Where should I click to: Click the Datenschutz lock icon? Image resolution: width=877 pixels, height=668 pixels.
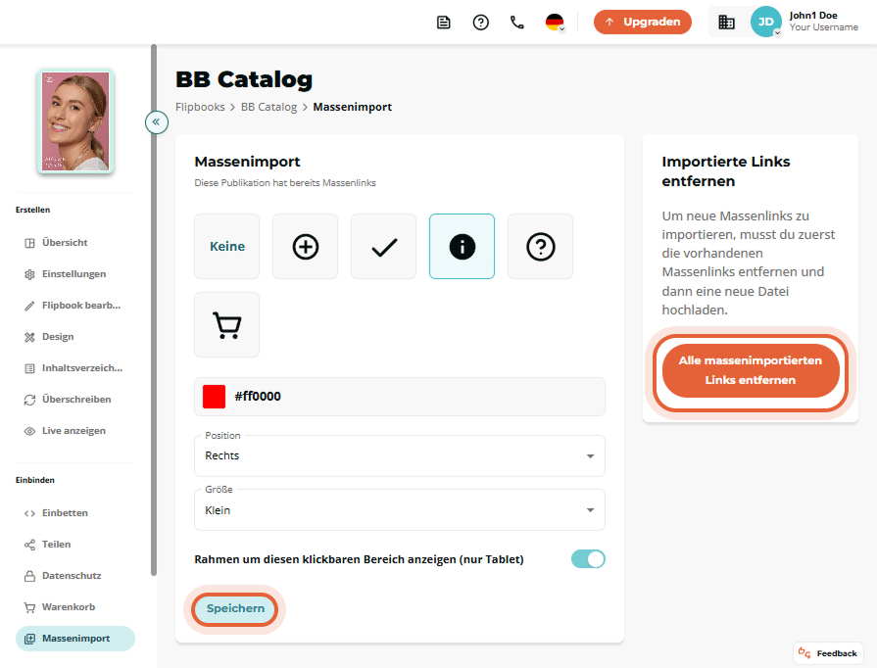(x=29, y=576)
